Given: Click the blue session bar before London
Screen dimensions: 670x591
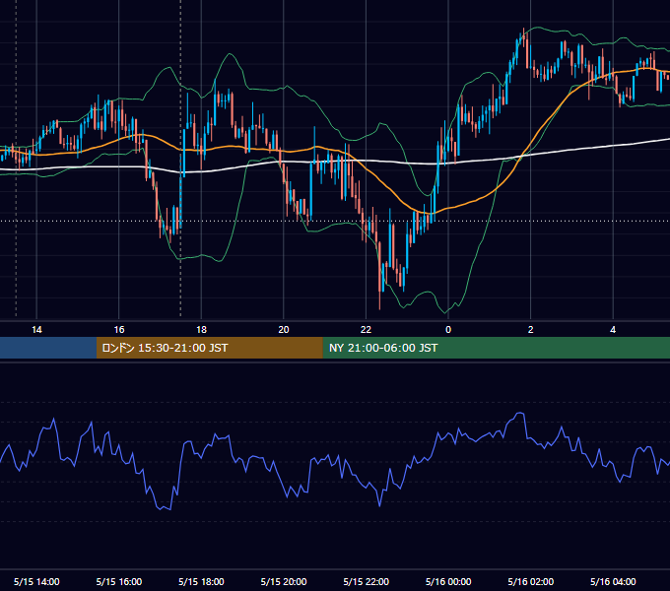Looking at the screenshot, I should [48, 348].
